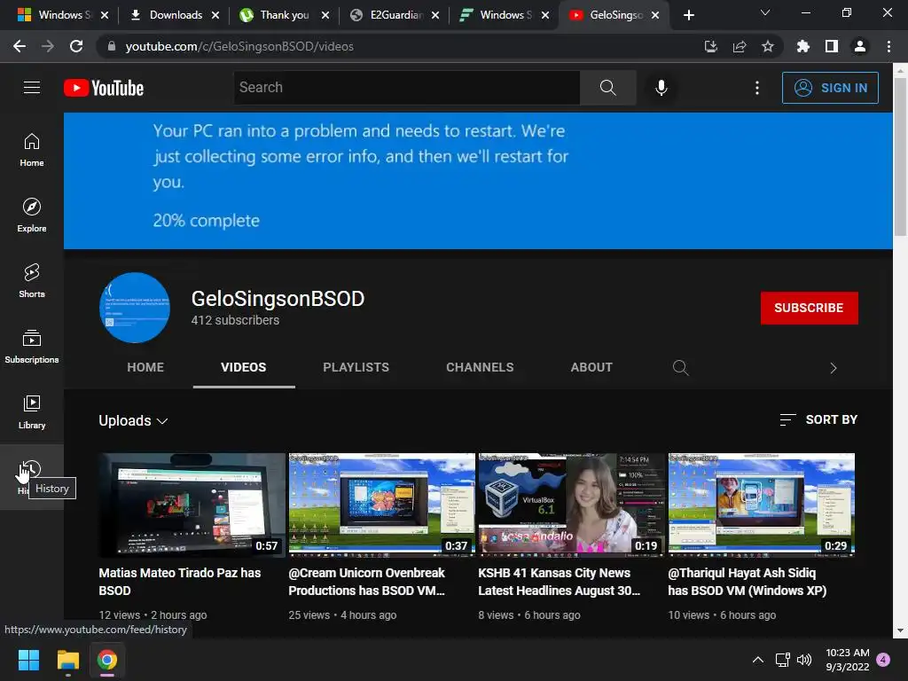The width and height of the screenshot is (908, 681).
Task: Close the Downloads browser tab
Action: pyautogui.click(x=215, y=15)
